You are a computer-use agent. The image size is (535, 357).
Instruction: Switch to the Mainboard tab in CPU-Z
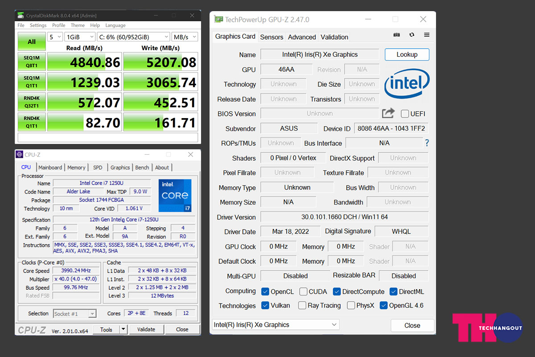coord(50,168)
